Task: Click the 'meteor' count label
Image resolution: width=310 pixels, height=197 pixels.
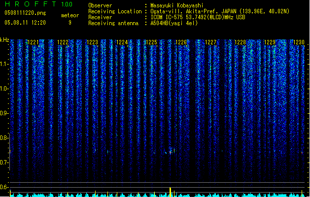Action: click(70, 15)
